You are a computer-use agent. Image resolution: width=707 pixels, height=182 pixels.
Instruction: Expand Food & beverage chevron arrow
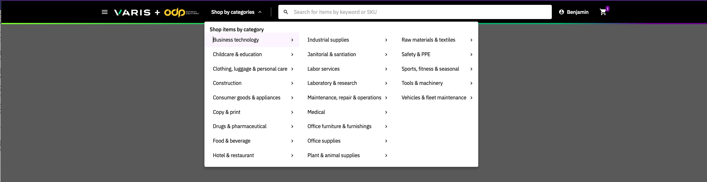pyautogui.click(x=292, y=141)
